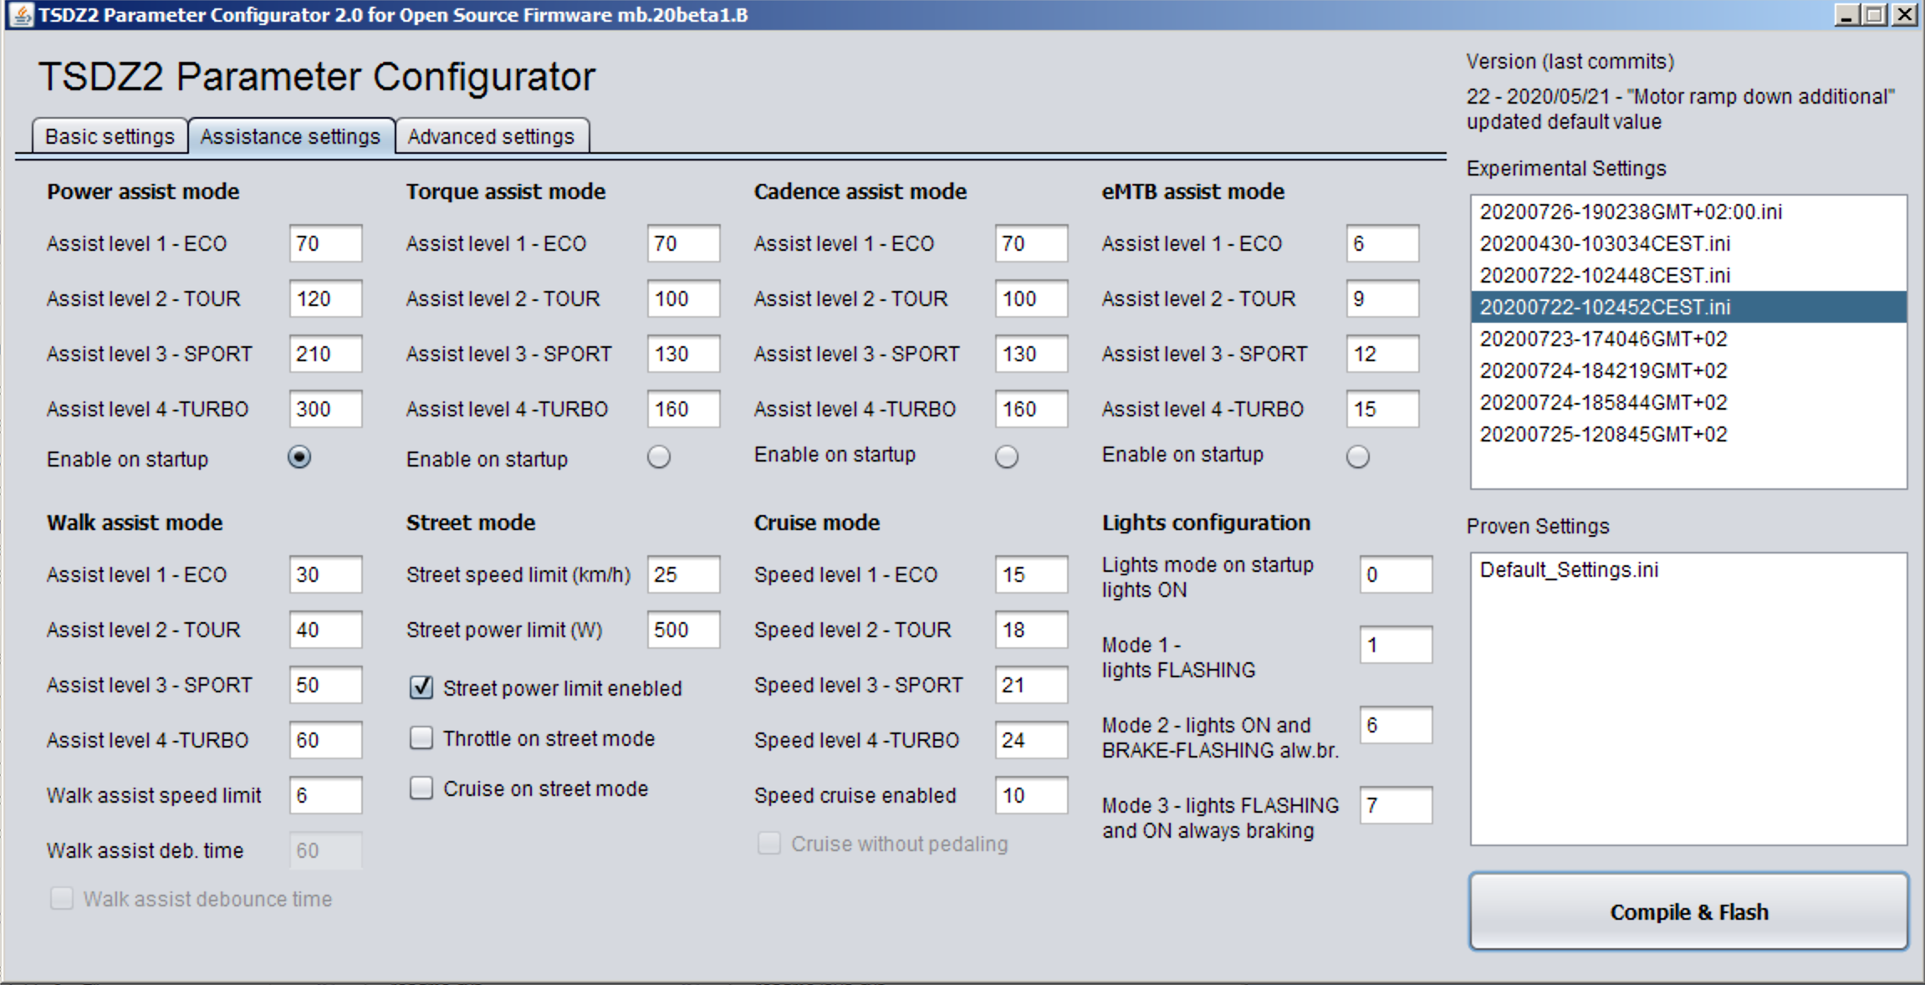Click Speed cruise enabled field
Image resolution: width=1925 pixels, height=985 pixels.
click(1032, 795)
